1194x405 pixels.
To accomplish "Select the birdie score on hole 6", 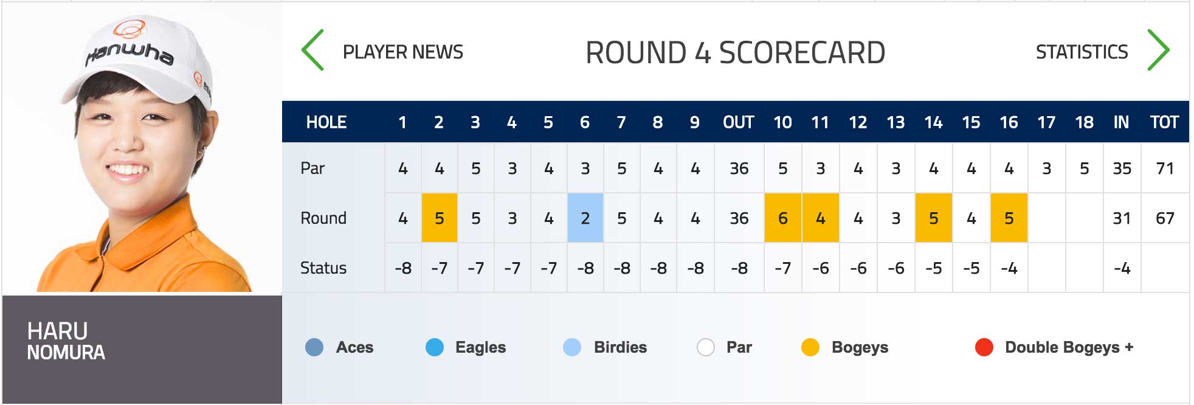I will (x=585, y=218).
